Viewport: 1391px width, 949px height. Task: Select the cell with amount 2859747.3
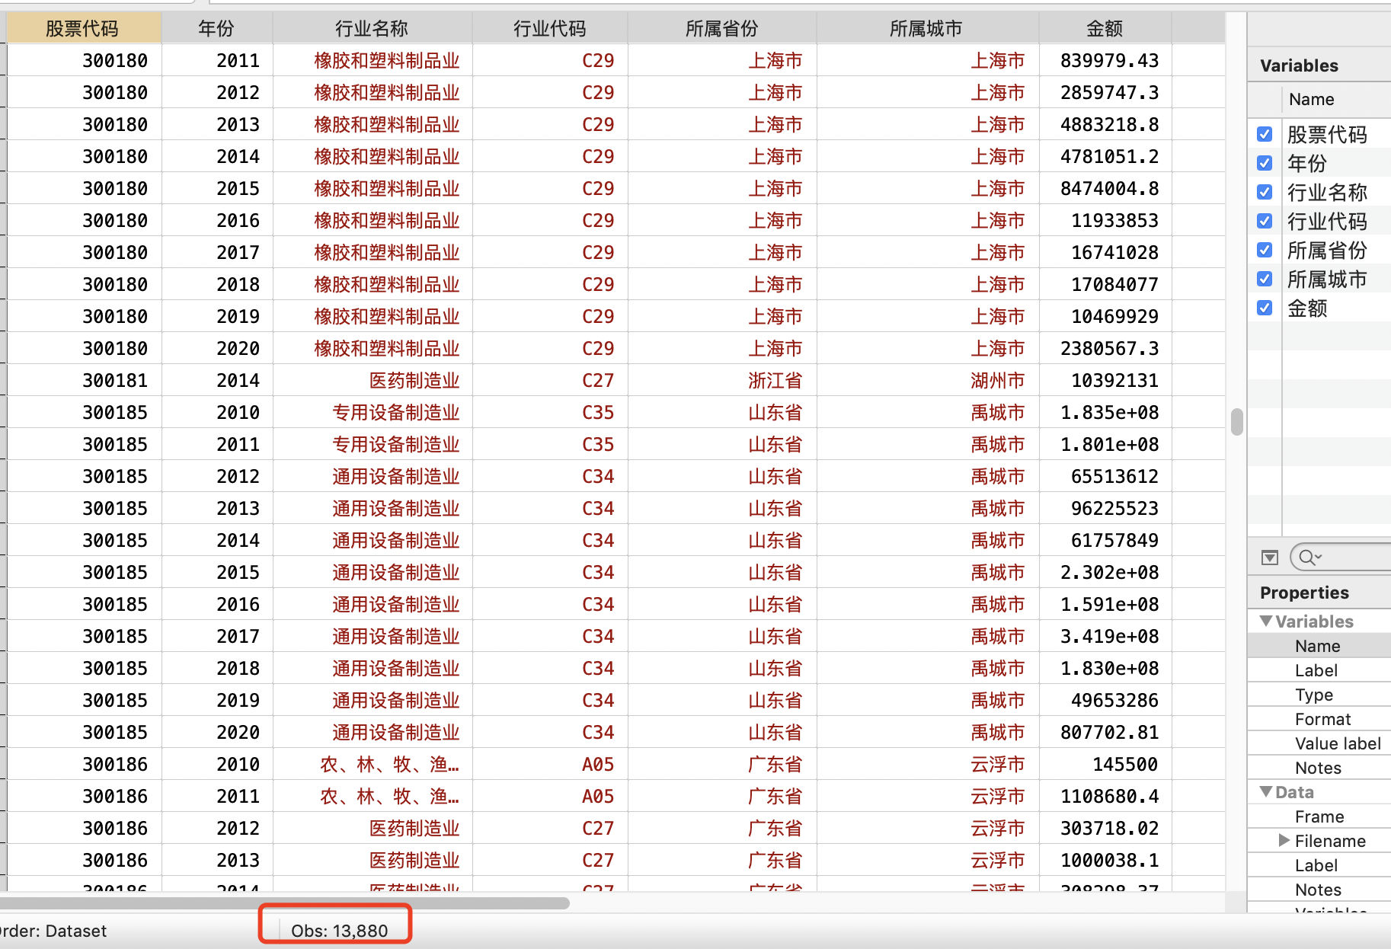[x=1105, y=92]
